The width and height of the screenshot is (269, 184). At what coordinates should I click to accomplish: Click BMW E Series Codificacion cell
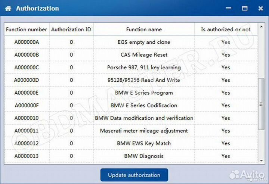tap(144, 105)
